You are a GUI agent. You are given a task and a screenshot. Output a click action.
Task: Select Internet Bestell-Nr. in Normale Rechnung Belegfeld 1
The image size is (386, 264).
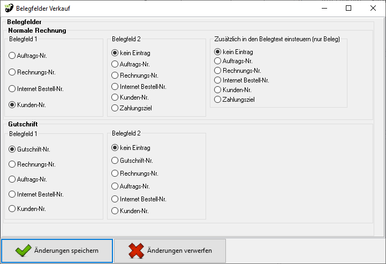(12, 89)
